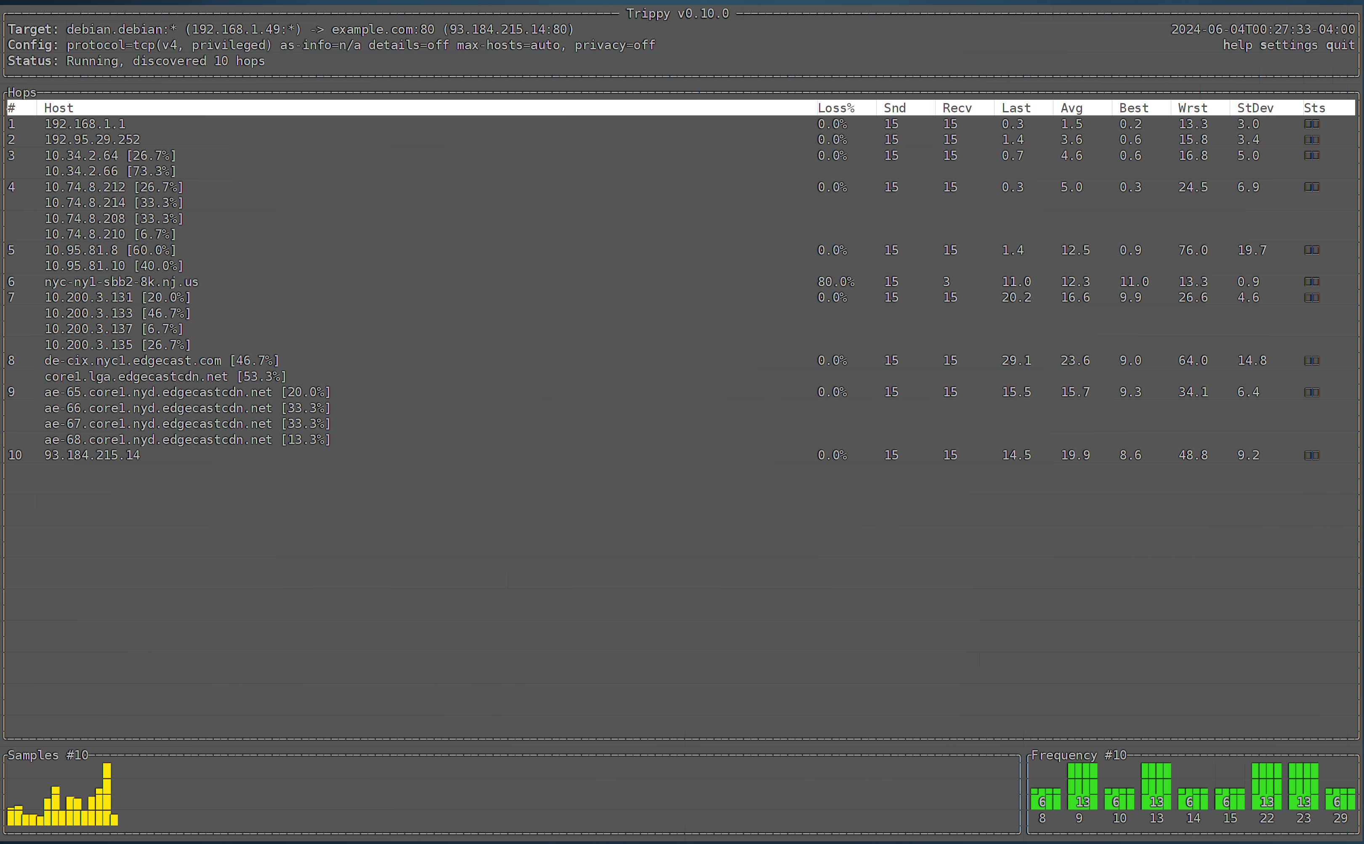
Task: Click the Host column header
Action: tap(58, 108)
